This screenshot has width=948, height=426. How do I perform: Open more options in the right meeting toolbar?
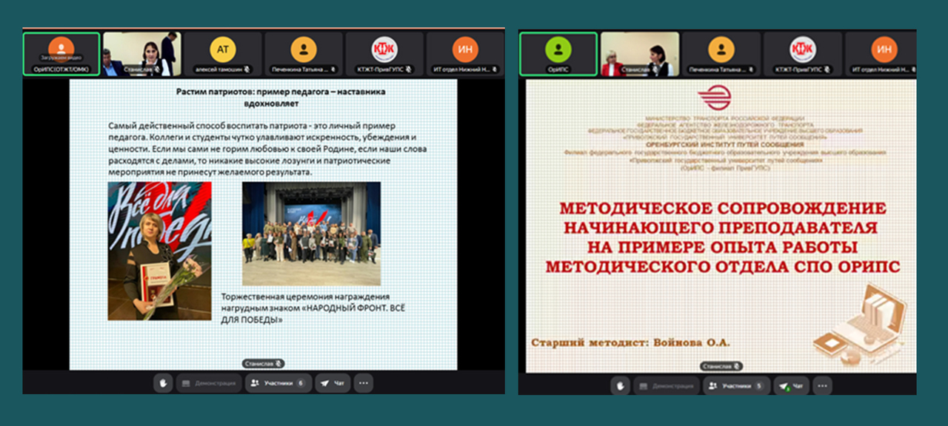click(x=822, y=385)
